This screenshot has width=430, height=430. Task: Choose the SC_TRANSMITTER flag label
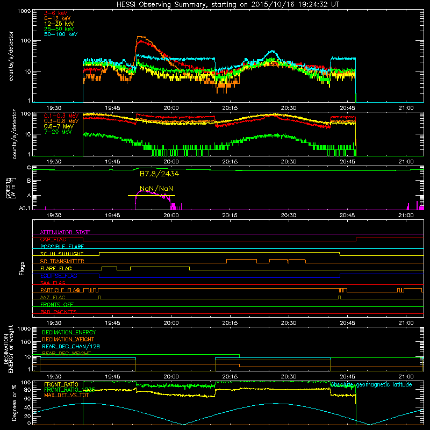(x=62, y=261)
